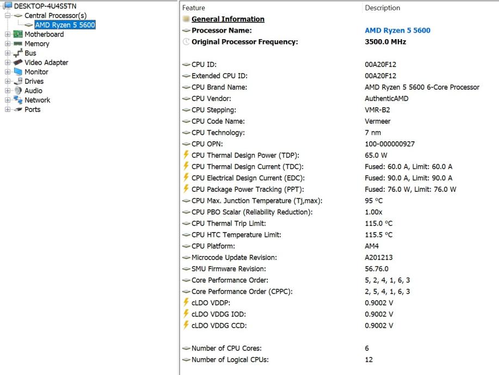This screenshot has height=375, width=499.
Task: Click the Feature column header
Action: tap(194, 8)
